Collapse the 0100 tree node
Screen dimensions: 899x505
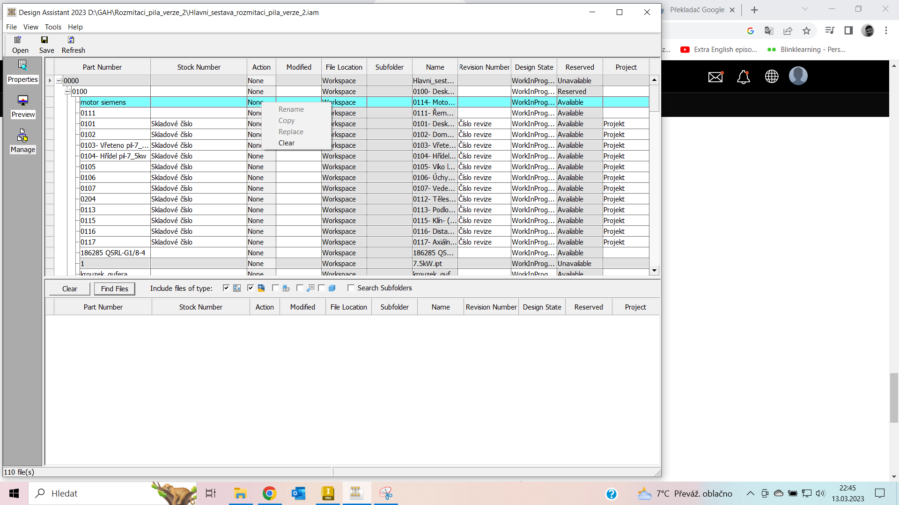click(67, 92)
